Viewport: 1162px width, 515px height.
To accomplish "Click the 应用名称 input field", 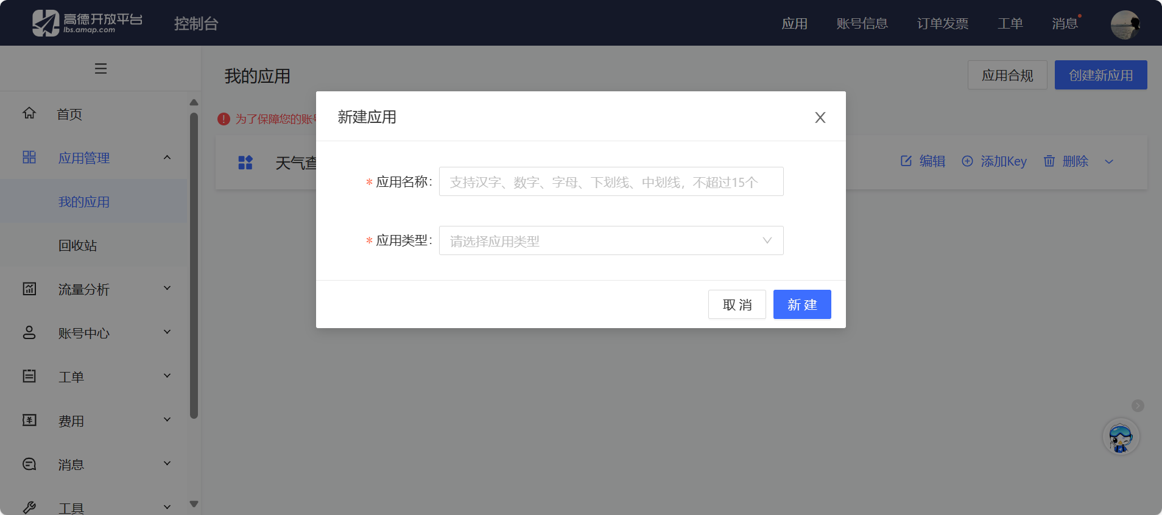I will pyautogui.click(x=611, y=182).
